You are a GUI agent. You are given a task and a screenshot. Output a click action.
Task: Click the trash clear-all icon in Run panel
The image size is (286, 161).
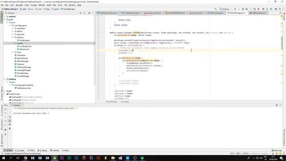click(x=10, y=128)
